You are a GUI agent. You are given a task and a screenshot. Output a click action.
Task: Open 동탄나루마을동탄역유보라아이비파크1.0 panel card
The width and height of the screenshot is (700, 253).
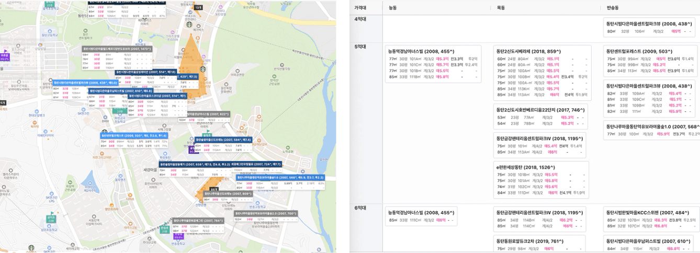click(652, 130)
